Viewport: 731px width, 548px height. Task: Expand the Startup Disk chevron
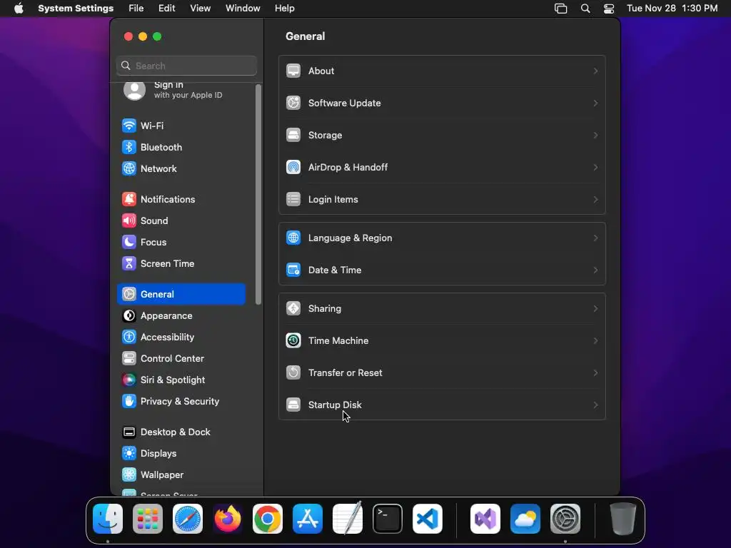(x=595, y=405)
